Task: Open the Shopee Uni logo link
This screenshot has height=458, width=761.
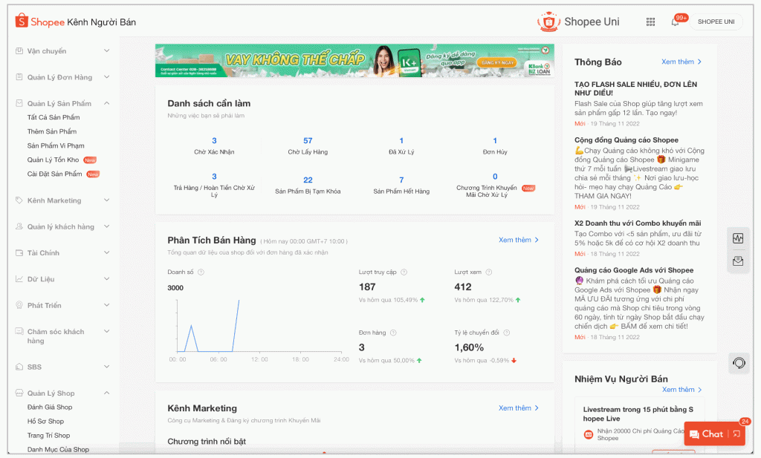Action: point(578,22)
